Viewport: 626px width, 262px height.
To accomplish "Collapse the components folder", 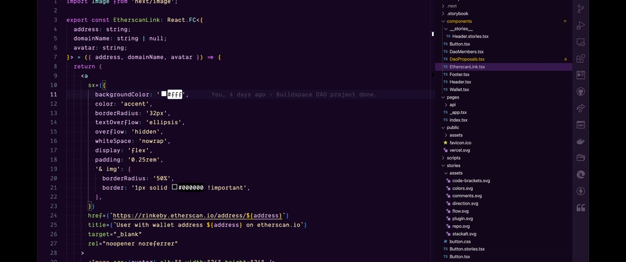I will [x=459, y=21].
